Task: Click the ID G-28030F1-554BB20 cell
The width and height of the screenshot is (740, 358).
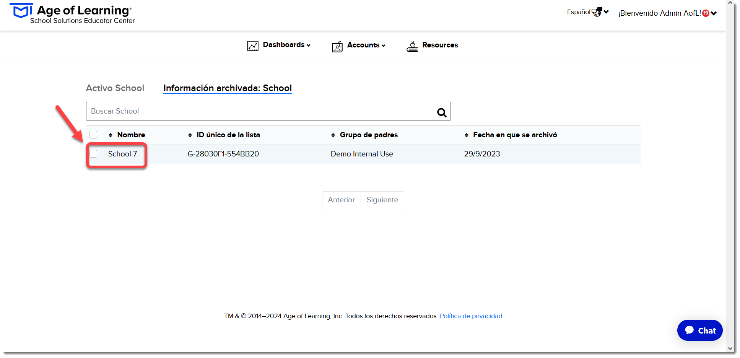Action: point(223,154)
